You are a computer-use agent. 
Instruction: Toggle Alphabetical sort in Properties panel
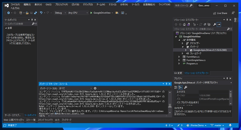pyautogui.click(x=180, y=87)
